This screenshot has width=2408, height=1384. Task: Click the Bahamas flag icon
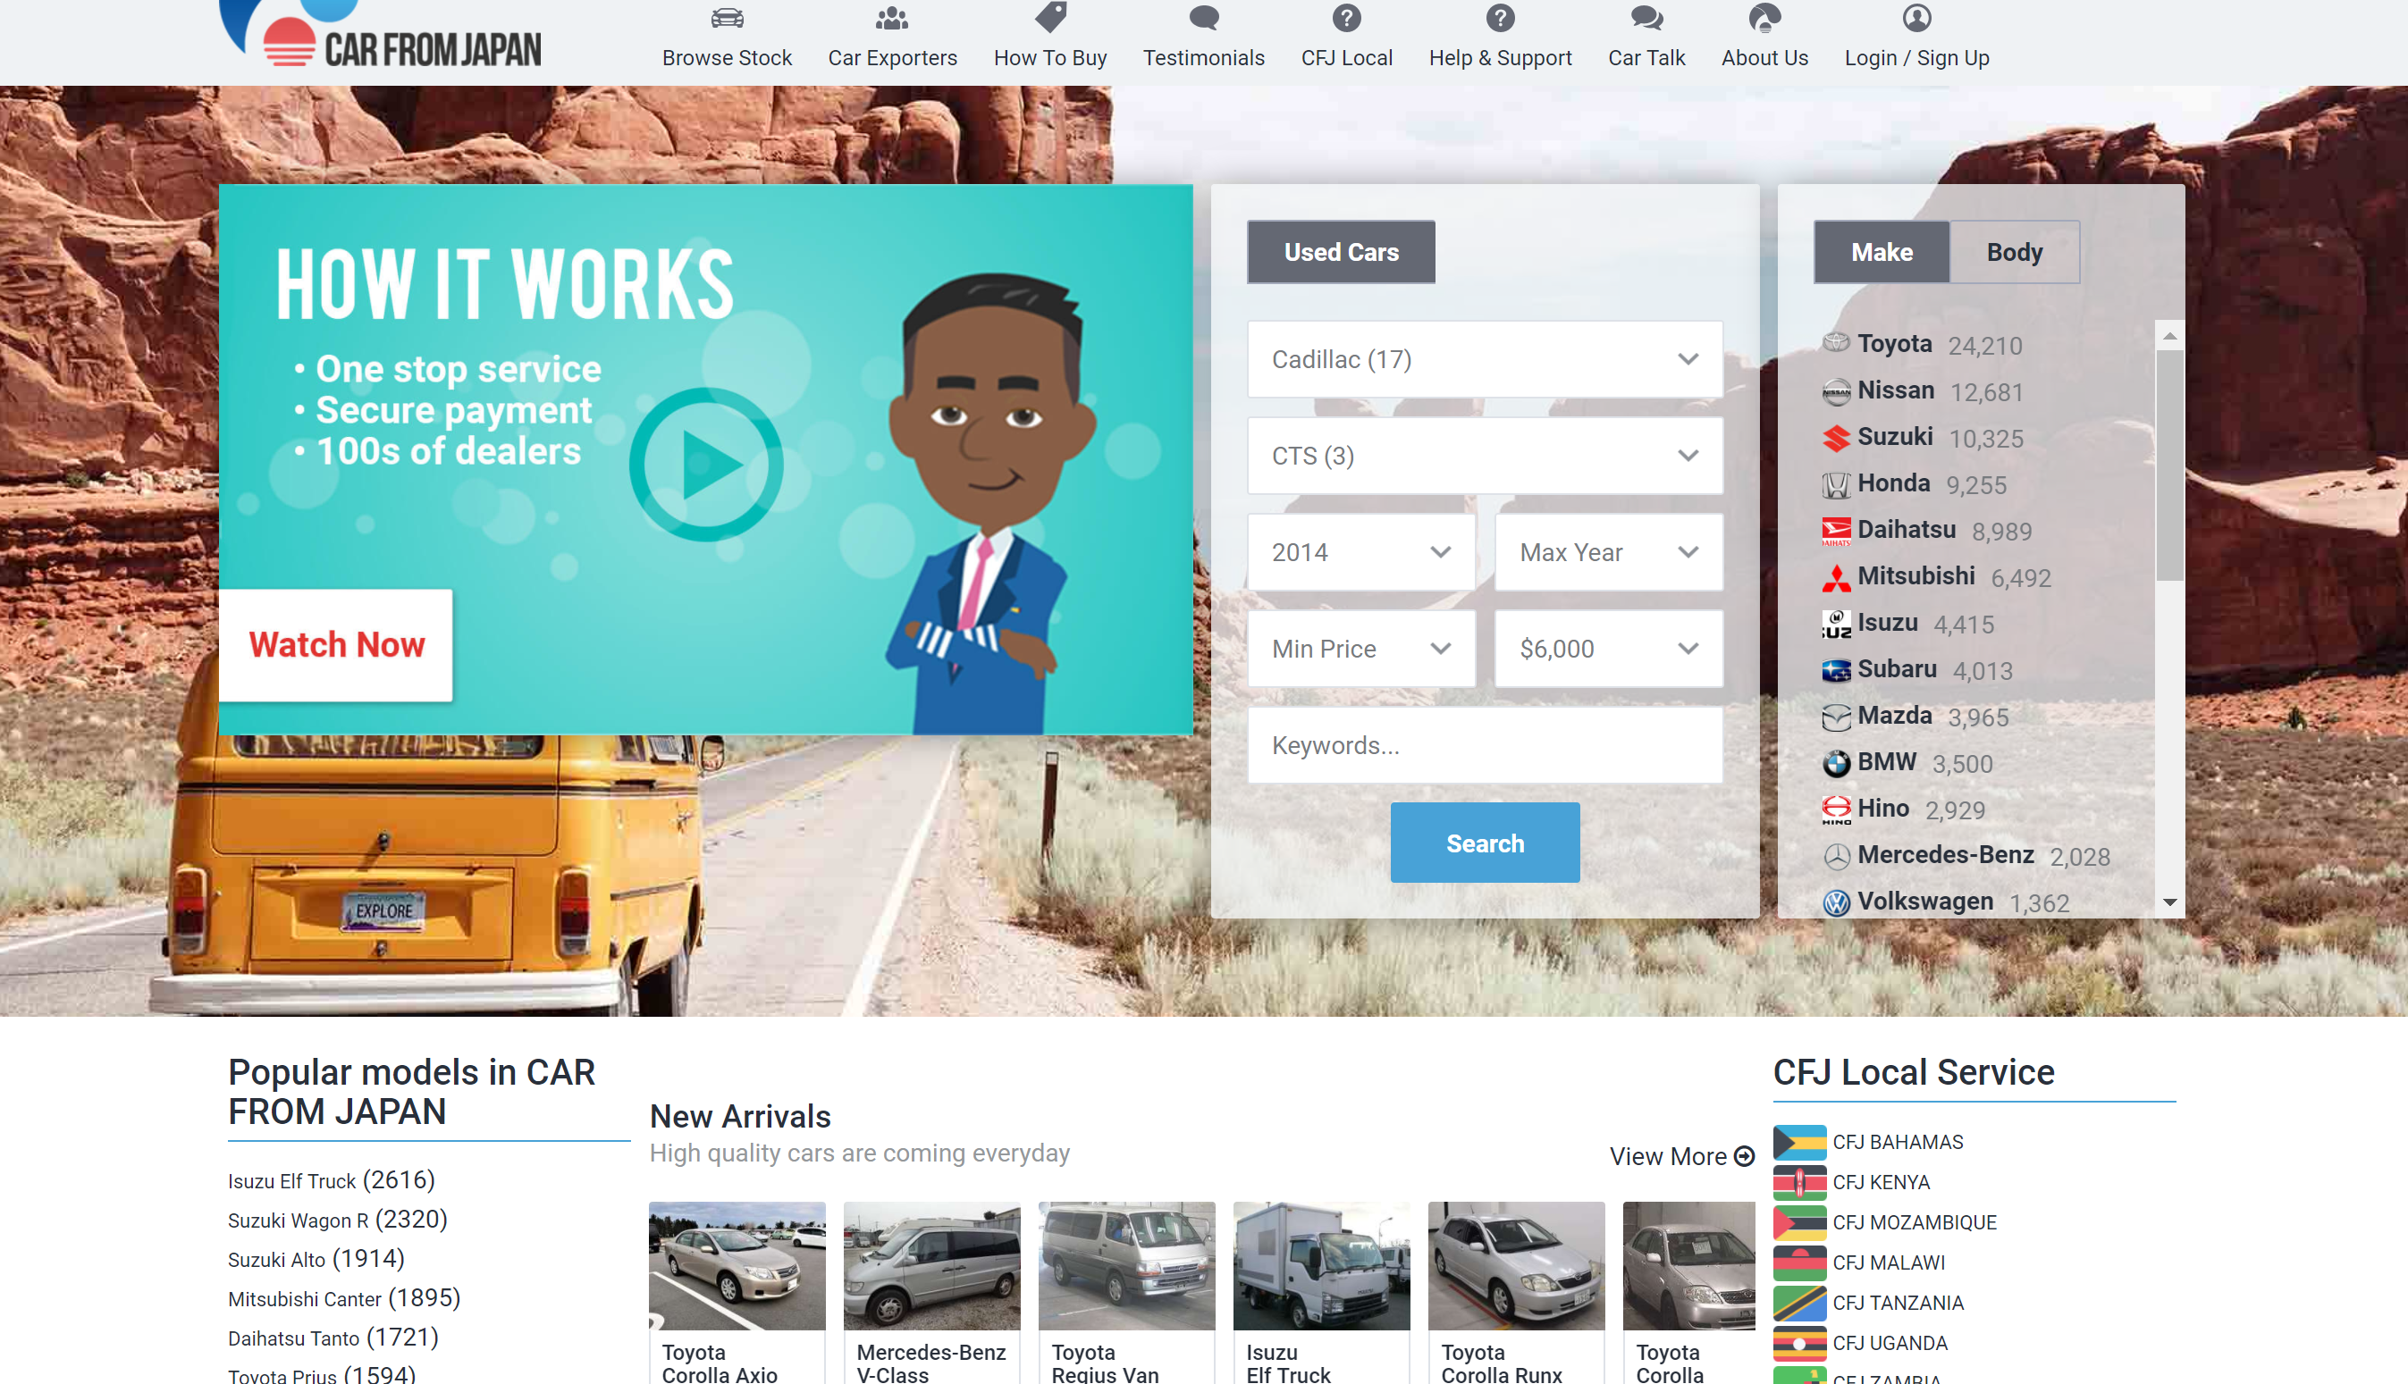(x=1798, y=1142)
